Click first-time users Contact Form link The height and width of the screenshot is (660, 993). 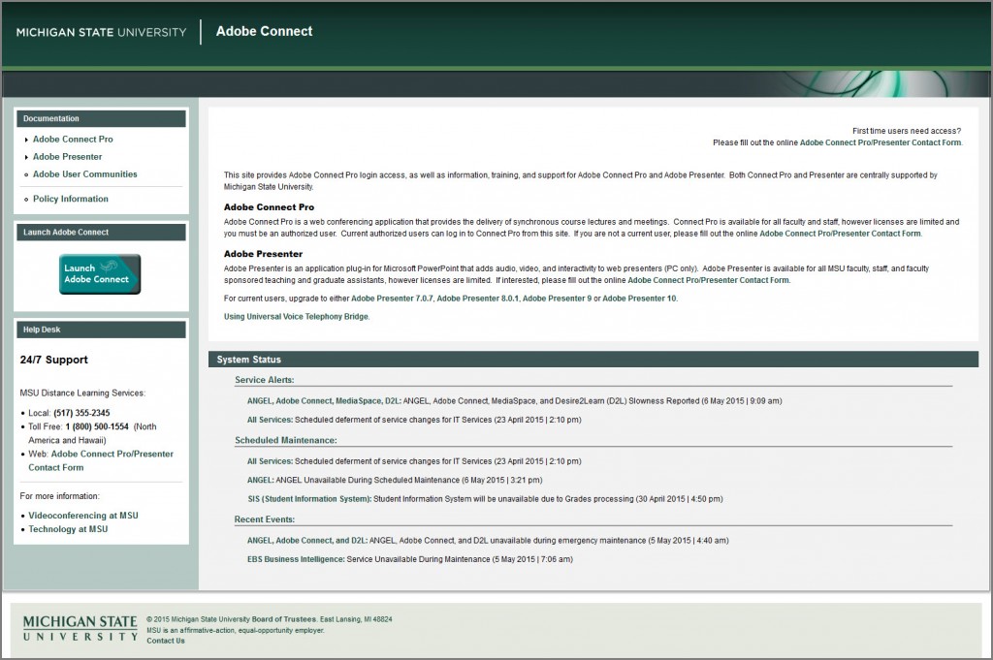point(880,142)
